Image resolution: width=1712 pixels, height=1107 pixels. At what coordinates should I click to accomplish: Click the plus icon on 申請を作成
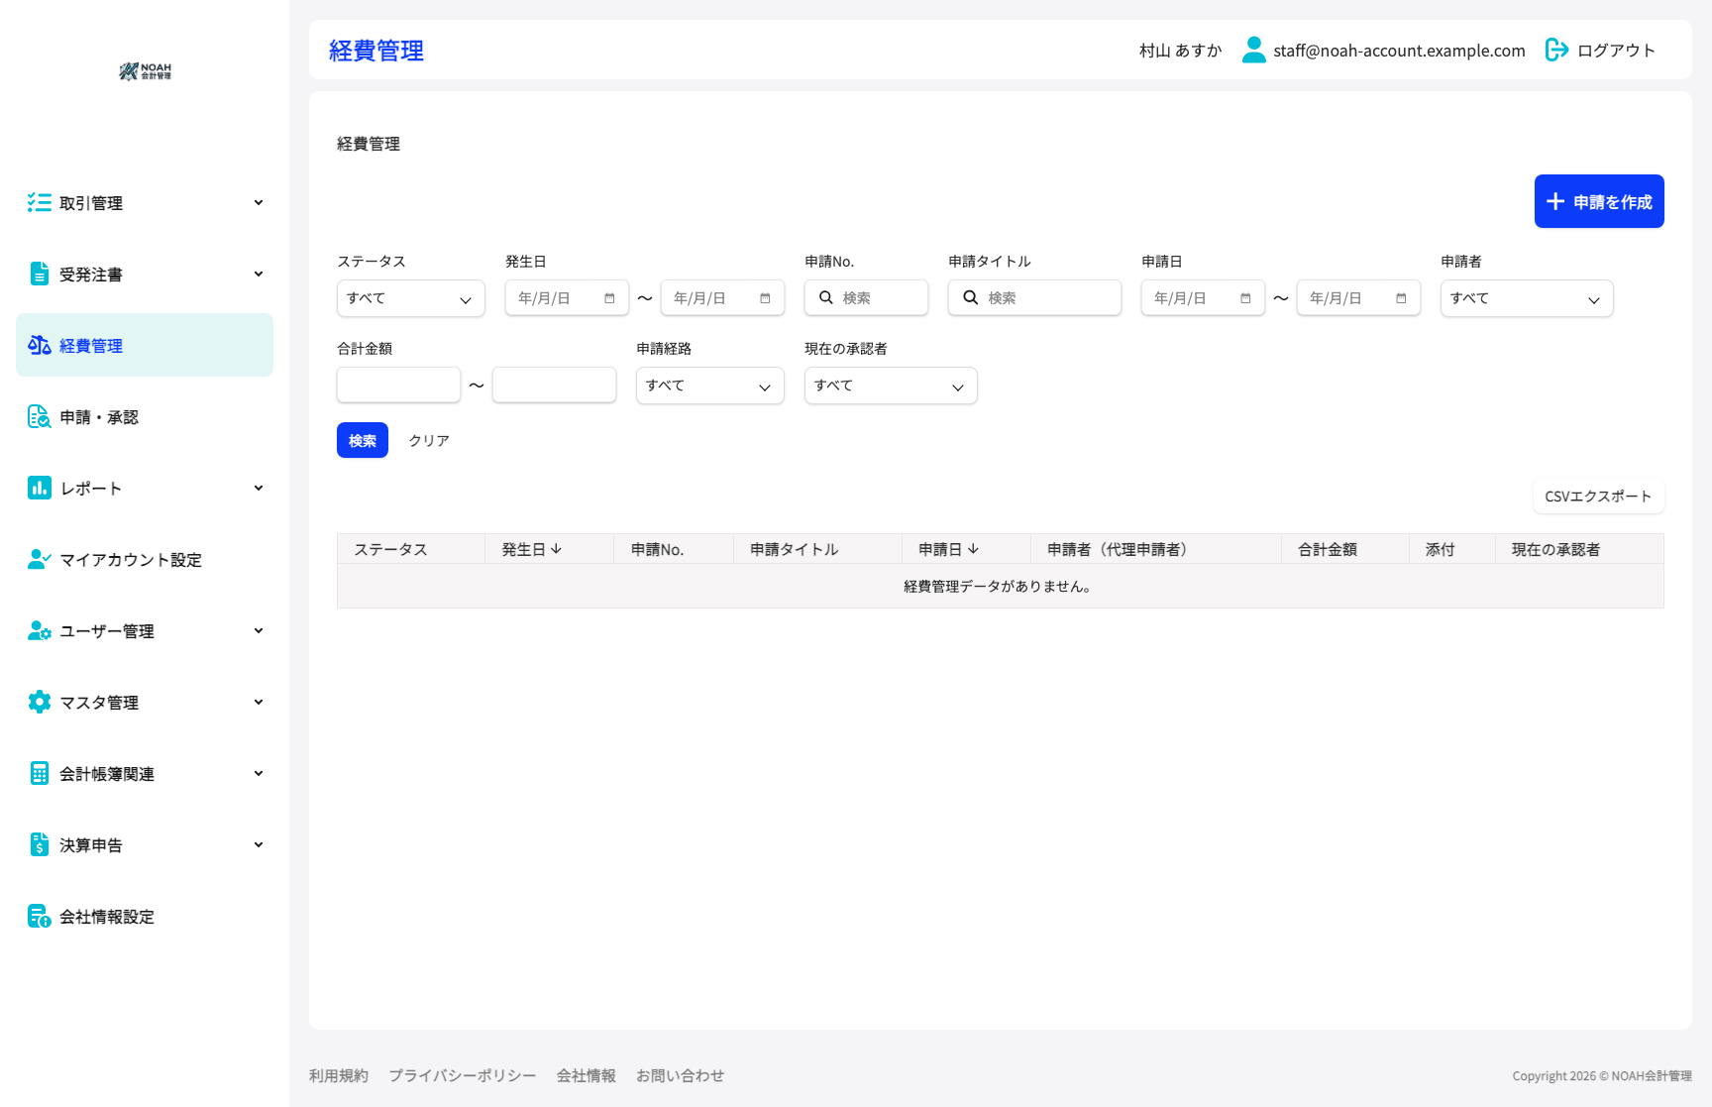(x=1555, y=201)
